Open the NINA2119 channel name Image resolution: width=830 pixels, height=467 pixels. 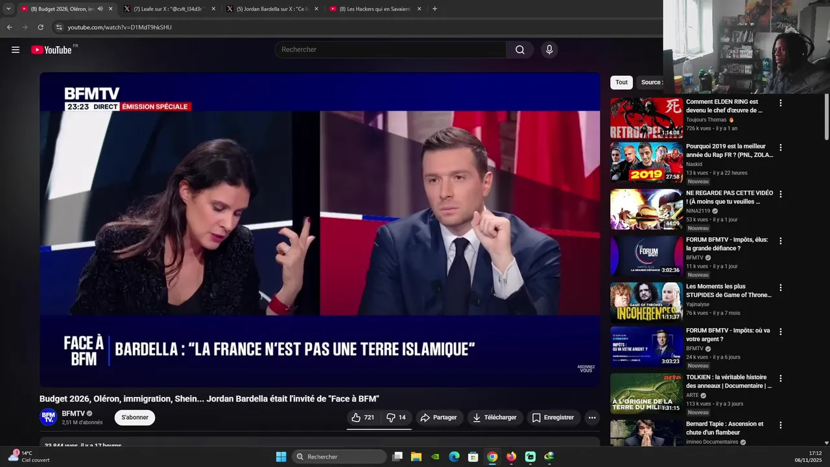pos(698,211)
